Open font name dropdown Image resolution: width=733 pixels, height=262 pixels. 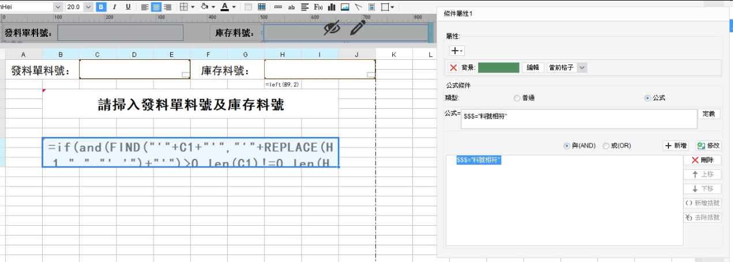tap(58, 7)
